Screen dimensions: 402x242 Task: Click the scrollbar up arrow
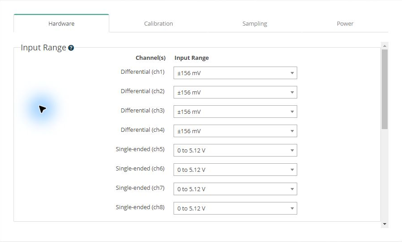384,45
